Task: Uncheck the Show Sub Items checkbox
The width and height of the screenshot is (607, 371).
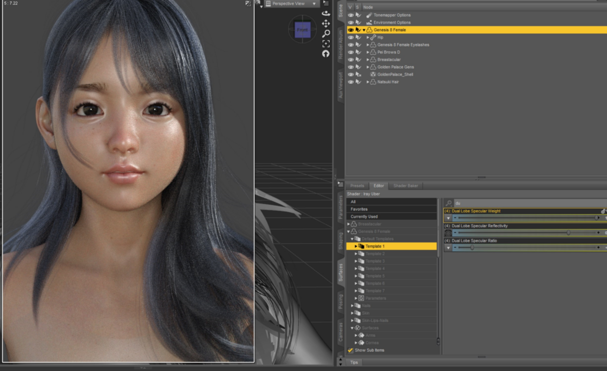Action: pyautogui.click(x=351, y=350)
